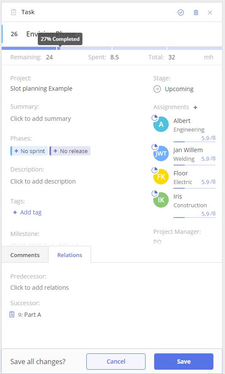This screenshot has width=225, height=374.
Task: Switch to the Comments tab
Action: pyautogui.click(x=25, y=255)
